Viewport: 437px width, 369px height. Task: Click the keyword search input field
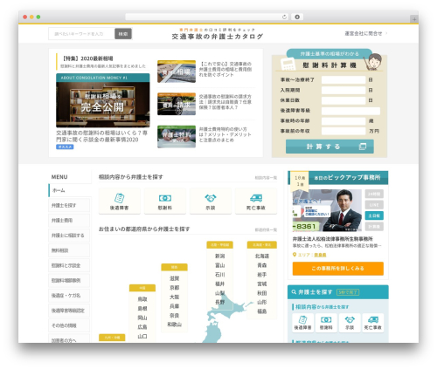[x=81, y=34]
